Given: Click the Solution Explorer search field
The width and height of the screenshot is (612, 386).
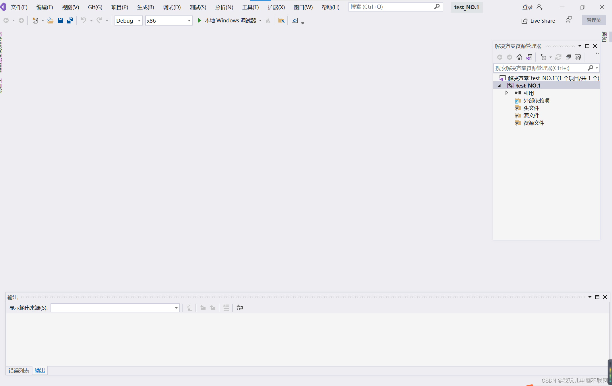Looking at the screenshot, I should coord(540,68).
